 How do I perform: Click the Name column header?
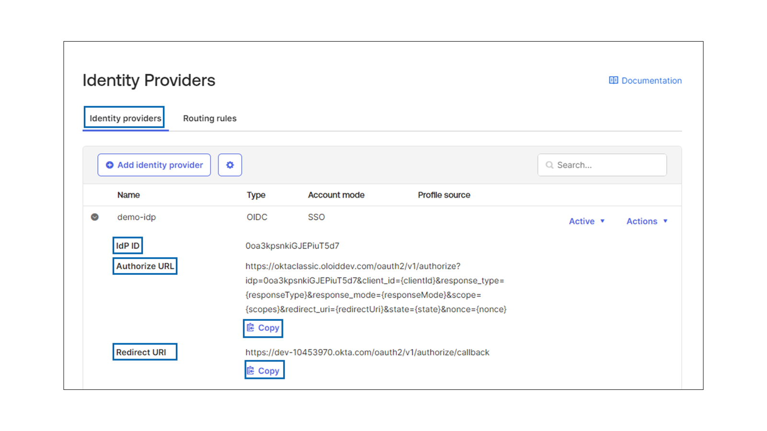click(128, 195)
